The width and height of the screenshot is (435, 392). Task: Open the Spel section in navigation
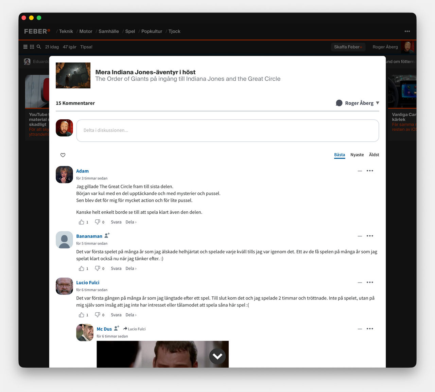pos(130,31)
